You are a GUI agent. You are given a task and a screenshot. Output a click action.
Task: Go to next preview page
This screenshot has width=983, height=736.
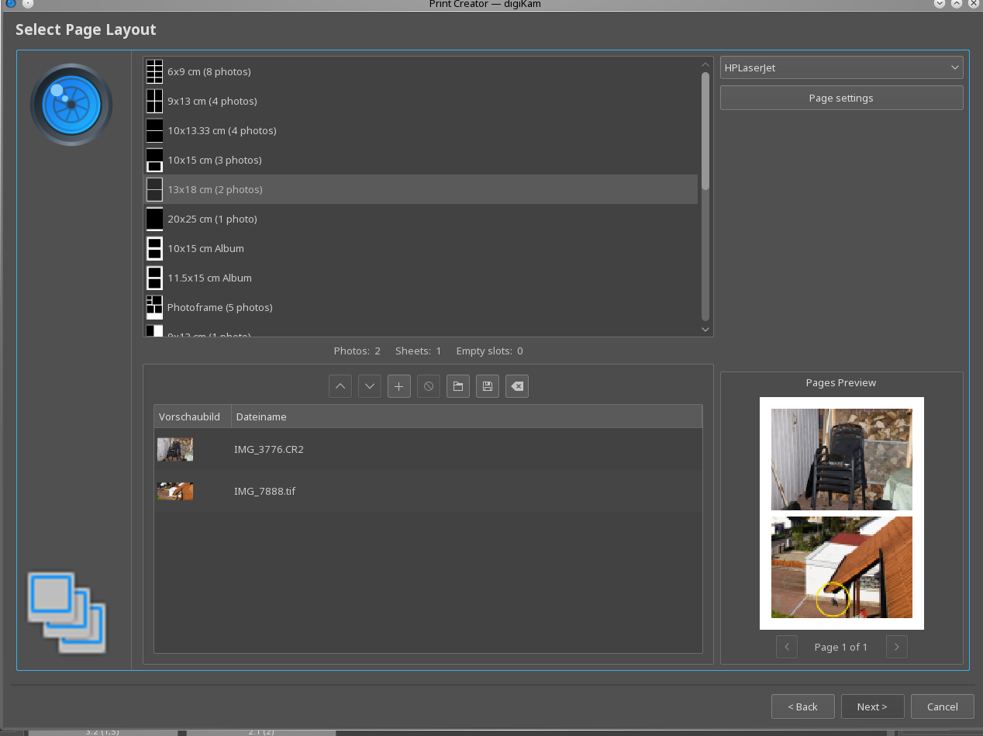coord(896,647)
